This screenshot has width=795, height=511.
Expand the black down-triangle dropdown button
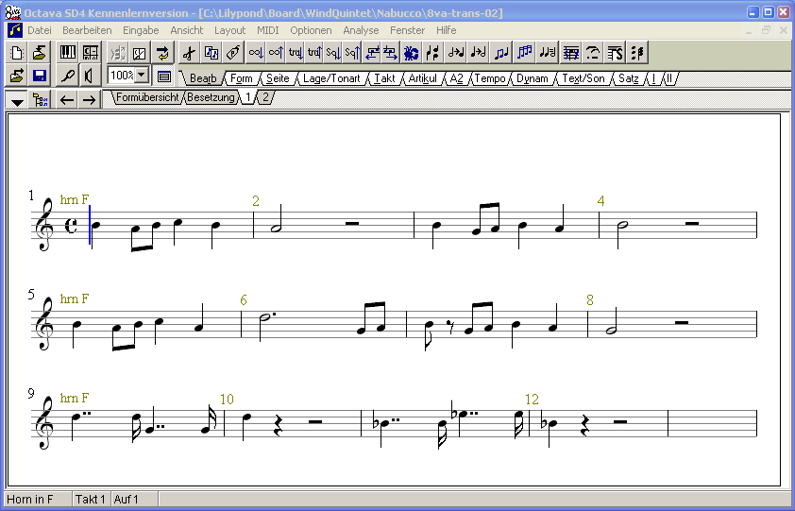pyautogui.click(x=17, y=100)
